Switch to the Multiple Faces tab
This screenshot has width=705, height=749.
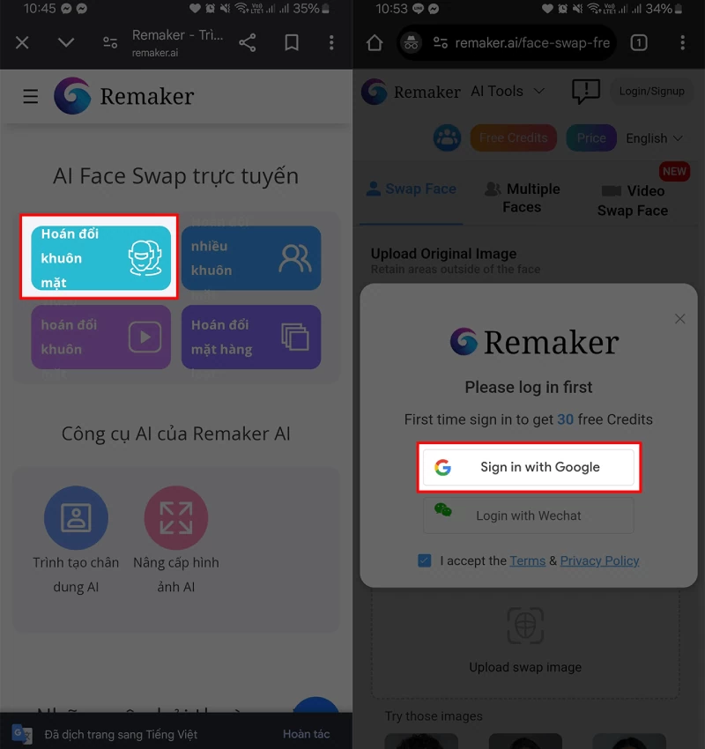(522, 197)
